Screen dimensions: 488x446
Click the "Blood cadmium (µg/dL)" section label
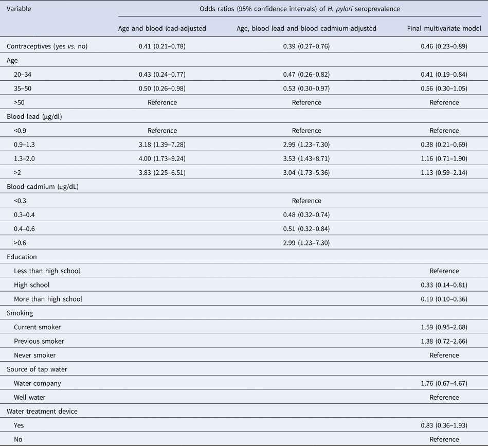click(40, 187)
